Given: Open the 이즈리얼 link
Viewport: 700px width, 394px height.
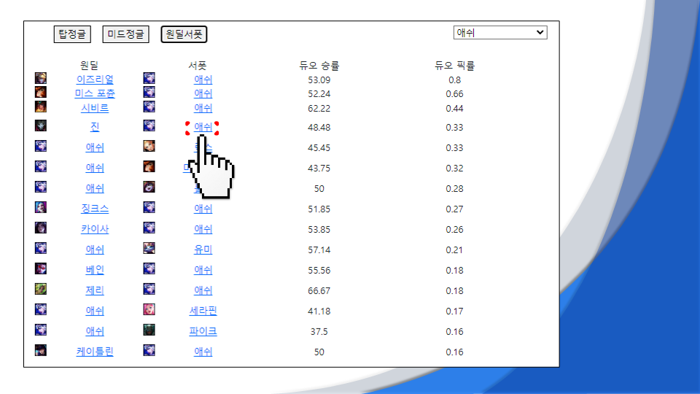Looking at the screenshot, I should point(95,80).
